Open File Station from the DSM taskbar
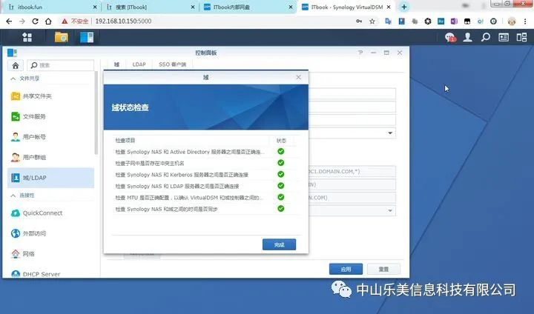The image size is (534, 314). point(61,36)
